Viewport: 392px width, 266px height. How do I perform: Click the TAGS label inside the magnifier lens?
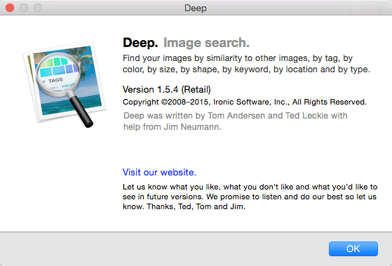pyautogui.click(x=55, y=80)
